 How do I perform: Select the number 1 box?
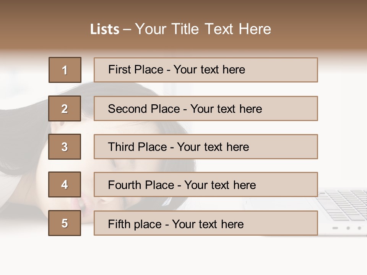[65, 70]
